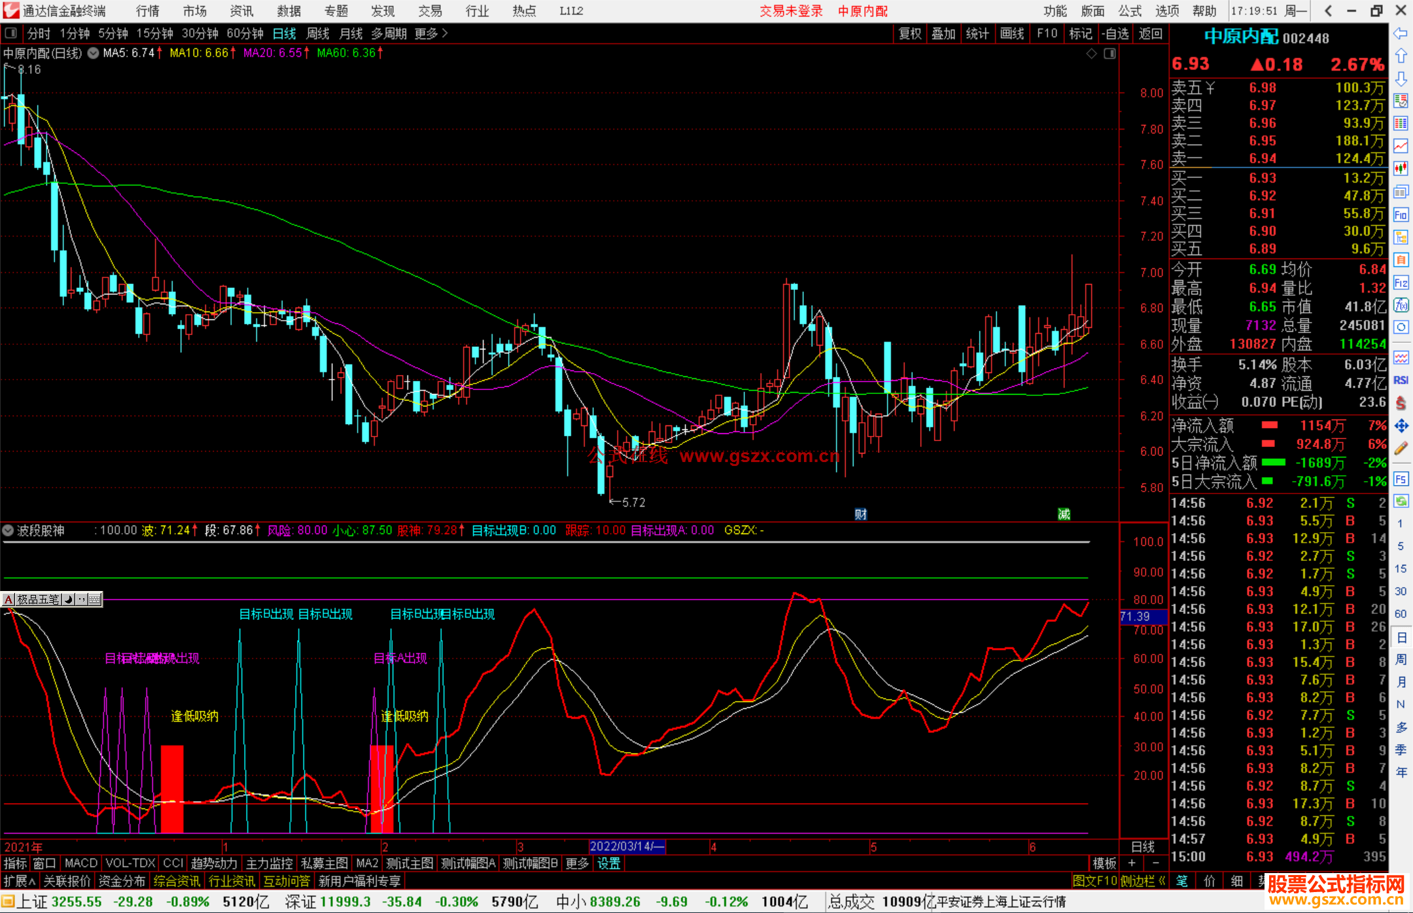
Task: Open the candlestick chart icon in sidebar
Action: tap(1401, 169)
